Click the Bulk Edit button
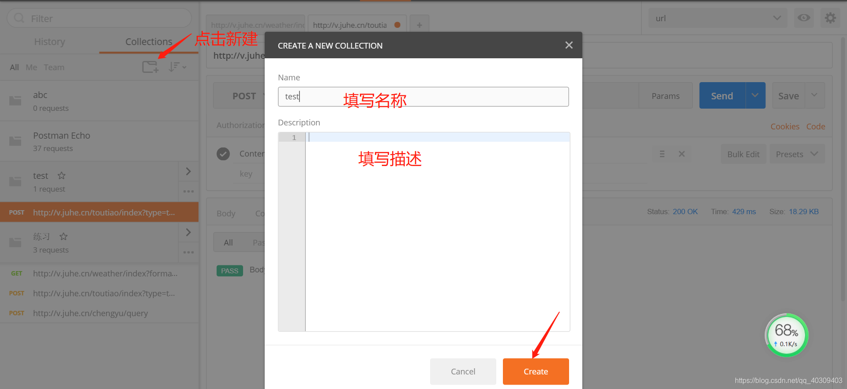Screen dimensions: 847x389 point(743,154)
